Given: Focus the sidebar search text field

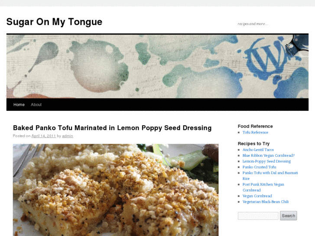Looking at the screenshot, I should tap(258, 216).
